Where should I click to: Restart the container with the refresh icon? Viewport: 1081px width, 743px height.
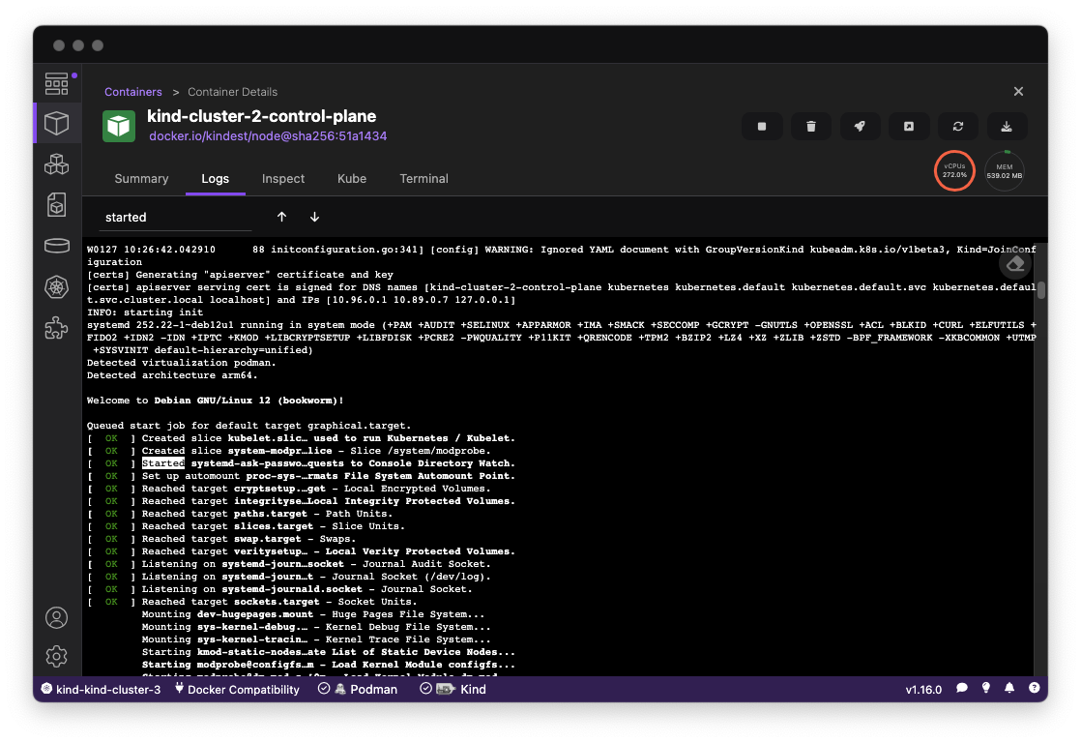[x=957, y=126]
